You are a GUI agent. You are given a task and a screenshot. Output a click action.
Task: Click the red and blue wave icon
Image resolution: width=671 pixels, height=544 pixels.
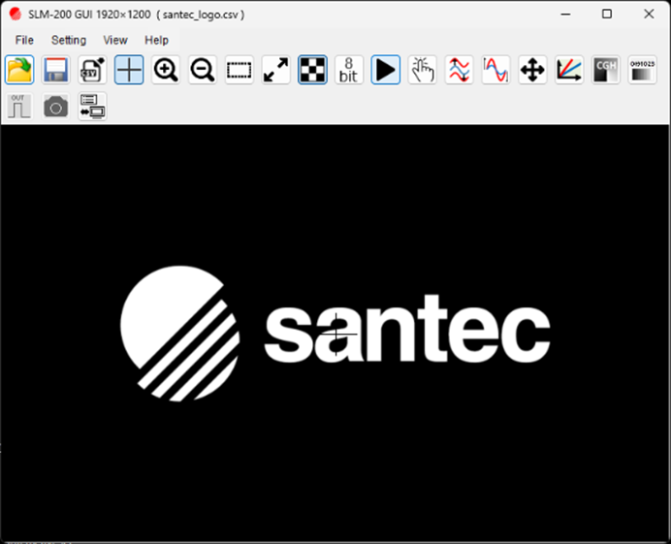[459, 70]
